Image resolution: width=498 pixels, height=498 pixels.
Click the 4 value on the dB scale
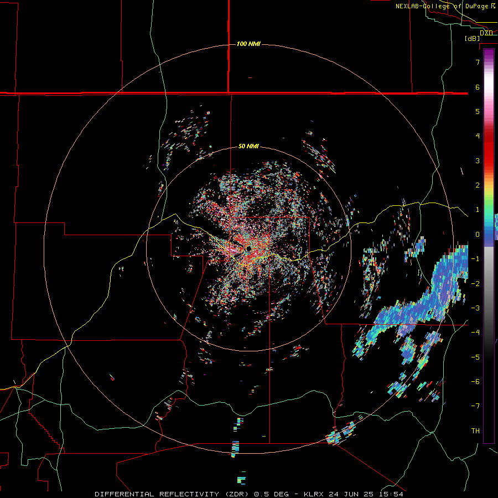pos(478,136)
